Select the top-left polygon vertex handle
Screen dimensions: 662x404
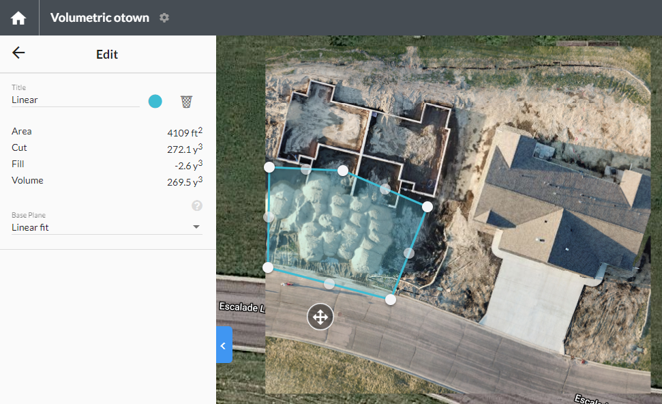pos(269,167)
